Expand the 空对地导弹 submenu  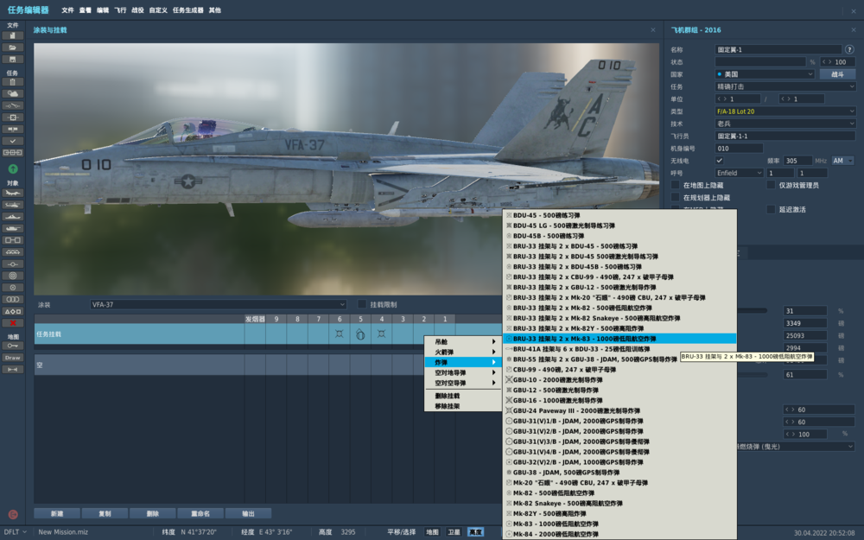click(x=463, y=372)
